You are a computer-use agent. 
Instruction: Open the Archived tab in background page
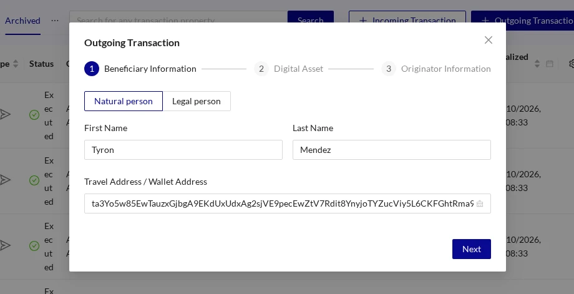pos(22,21)
